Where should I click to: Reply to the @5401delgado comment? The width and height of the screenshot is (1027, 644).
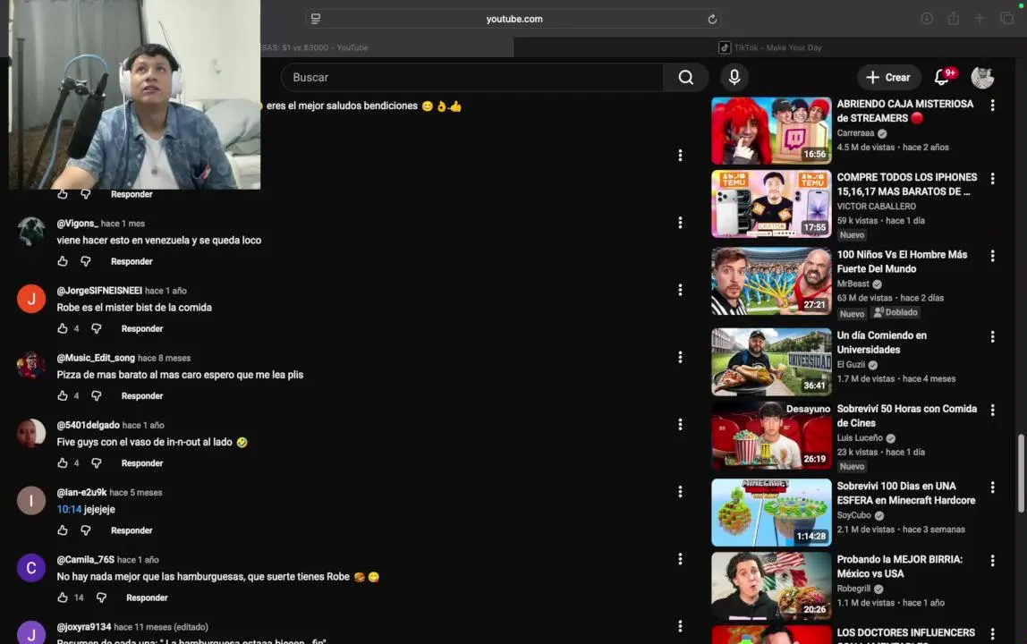click(x=142, y=463)
